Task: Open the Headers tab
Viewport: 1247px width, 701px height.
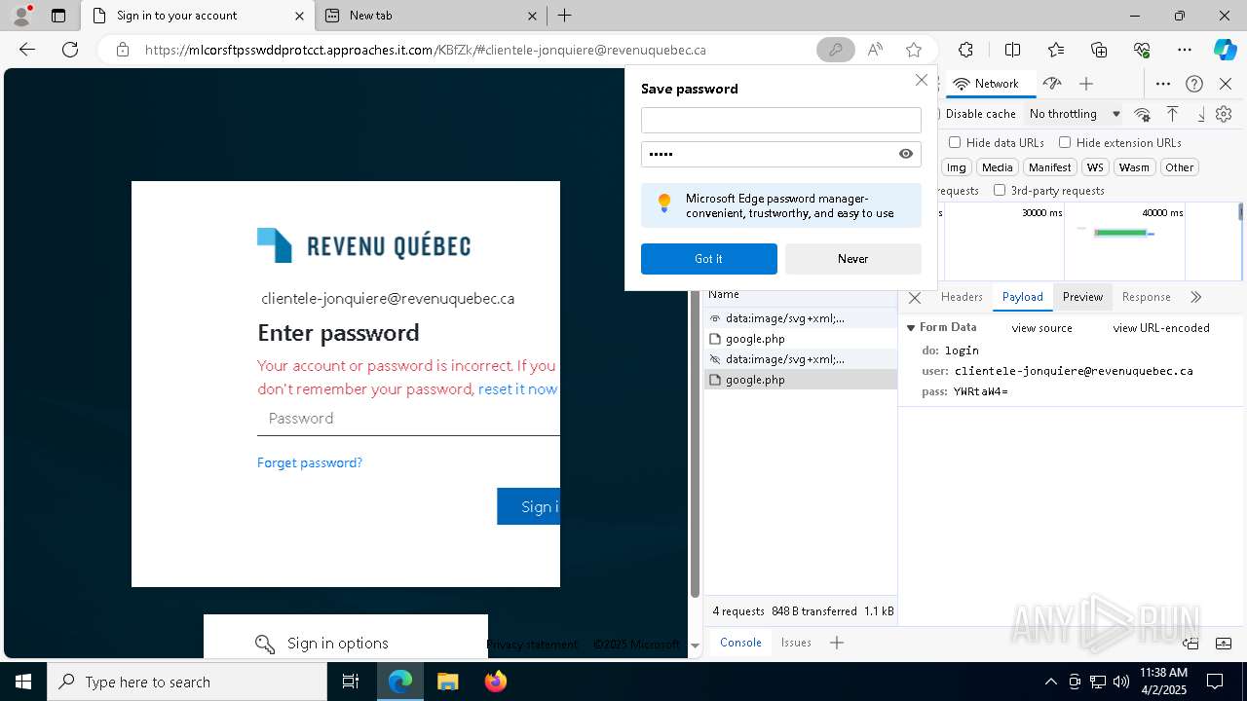Action: [x=962, y=297]
